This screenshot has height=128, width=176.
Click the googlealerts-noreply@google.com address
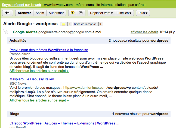click(x=65, y=32)
